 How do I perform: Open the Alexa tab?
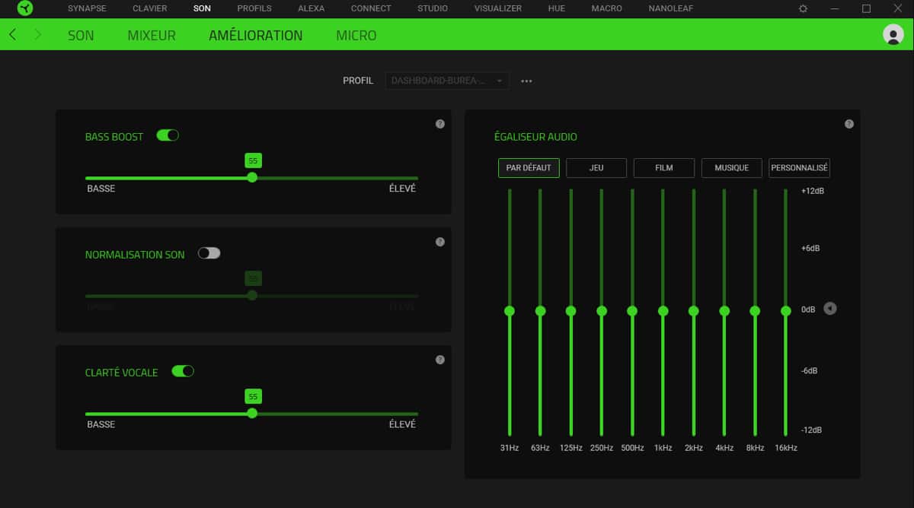coord(311,8)
